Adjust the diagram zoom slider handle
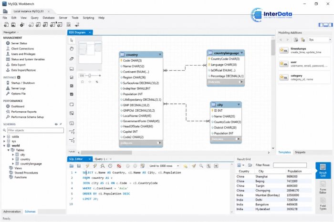Viewport: 334px width, 222px height. 90,76
